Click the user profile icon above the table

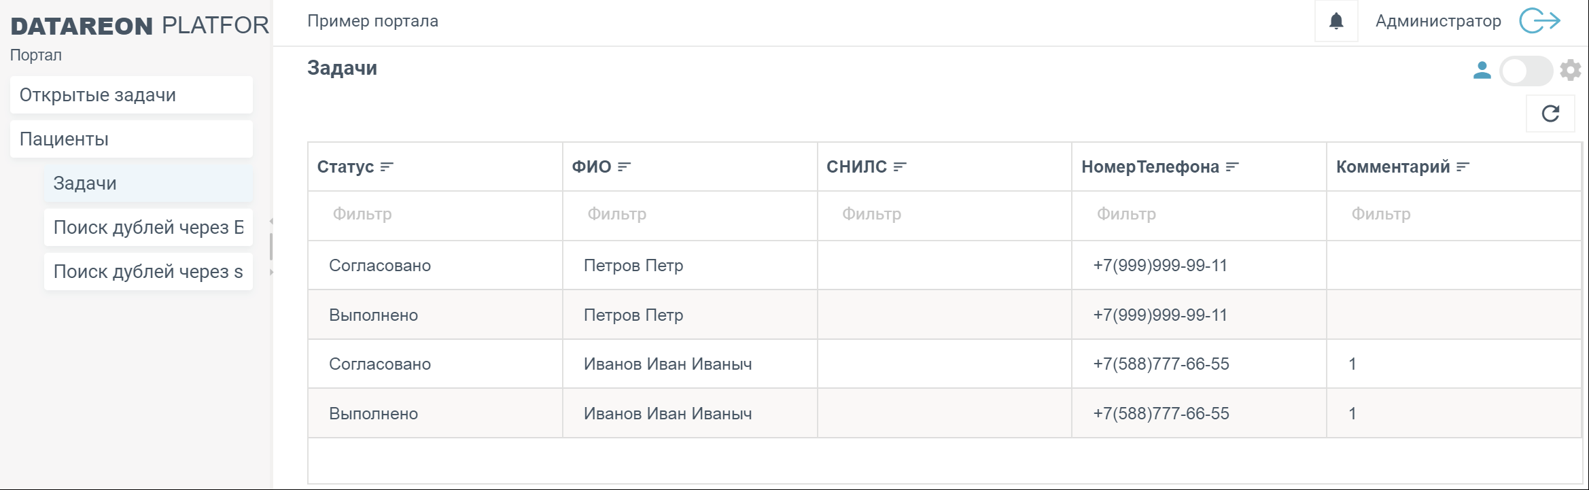click(x=1482, y=71)
